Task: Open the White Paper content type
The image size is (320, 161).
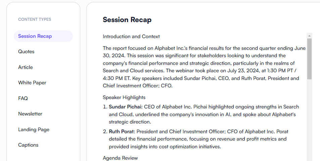Action: pyautogui.click(x=32, y=83)
